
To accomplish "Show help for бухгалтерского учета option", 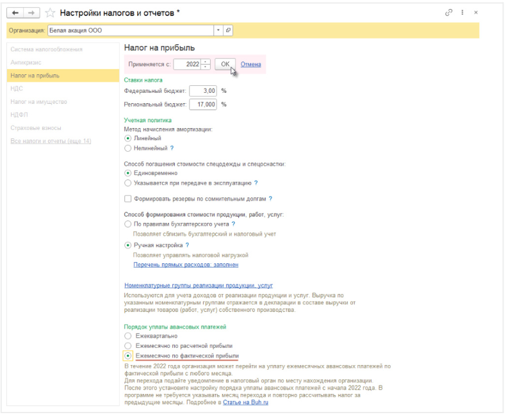I will 233,224.
